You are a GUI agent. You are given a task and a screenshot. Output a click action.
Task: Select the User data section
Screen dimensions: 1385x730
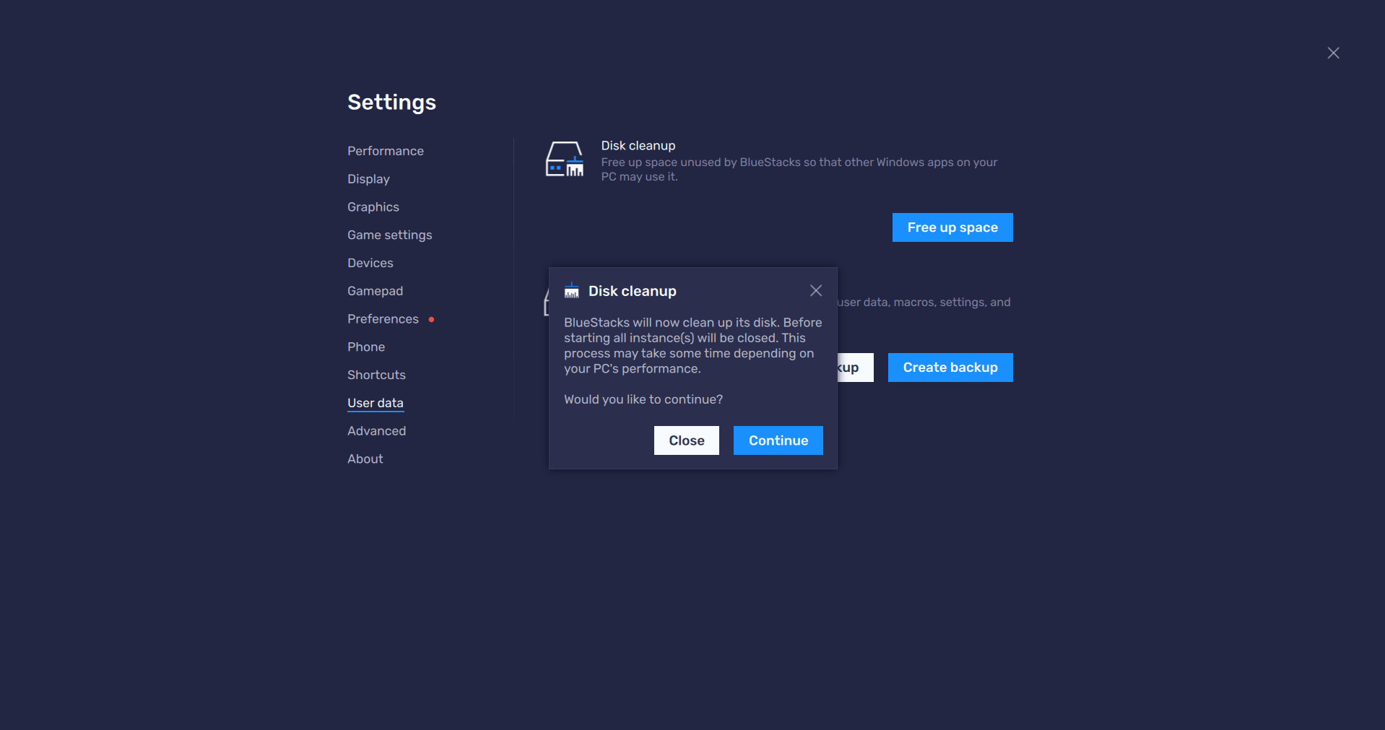375,403
